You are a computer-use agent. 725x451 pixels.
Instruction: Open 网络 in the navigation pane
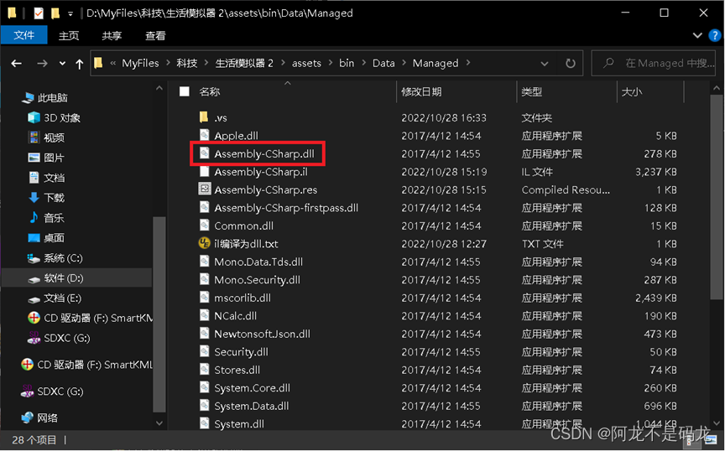pyautogui.click(x=39, y=417)
